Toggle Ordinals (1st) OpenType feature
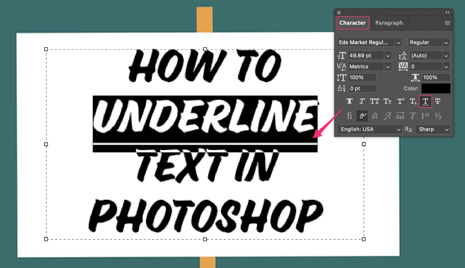 tap(425, 116)
